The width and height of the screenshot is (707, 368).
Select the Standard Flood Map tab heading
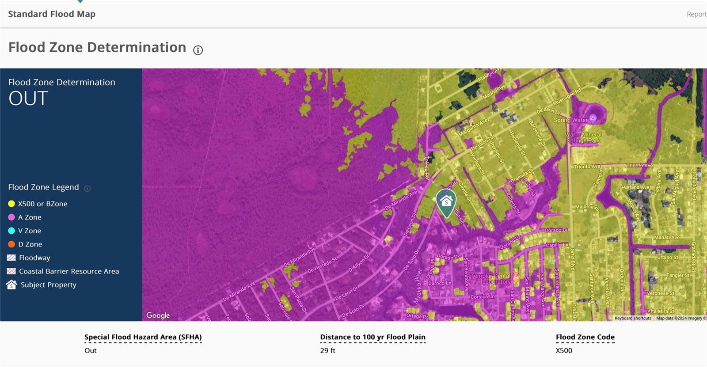click(52, 14)
